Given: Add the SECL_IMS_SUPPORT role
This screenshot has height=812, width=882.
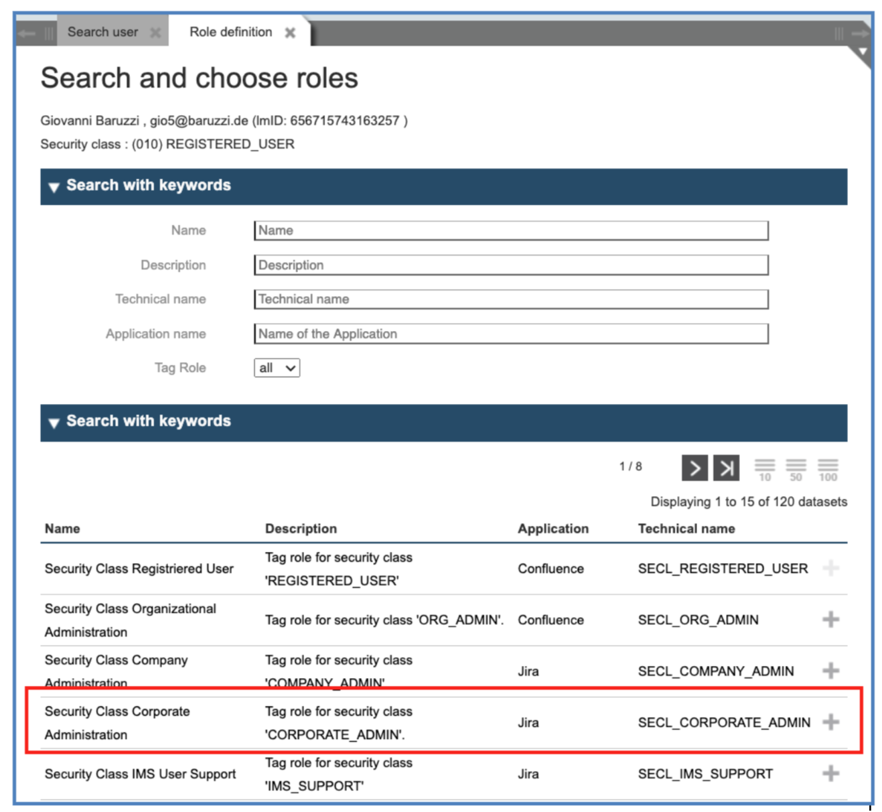Looking at the screenshot, I should click(x=830, y=774).
